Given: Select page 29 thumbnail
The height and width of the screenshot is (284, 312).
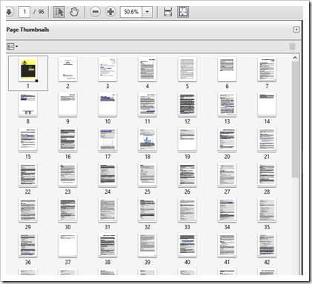Looking at the screenshot, I should 28,211.
